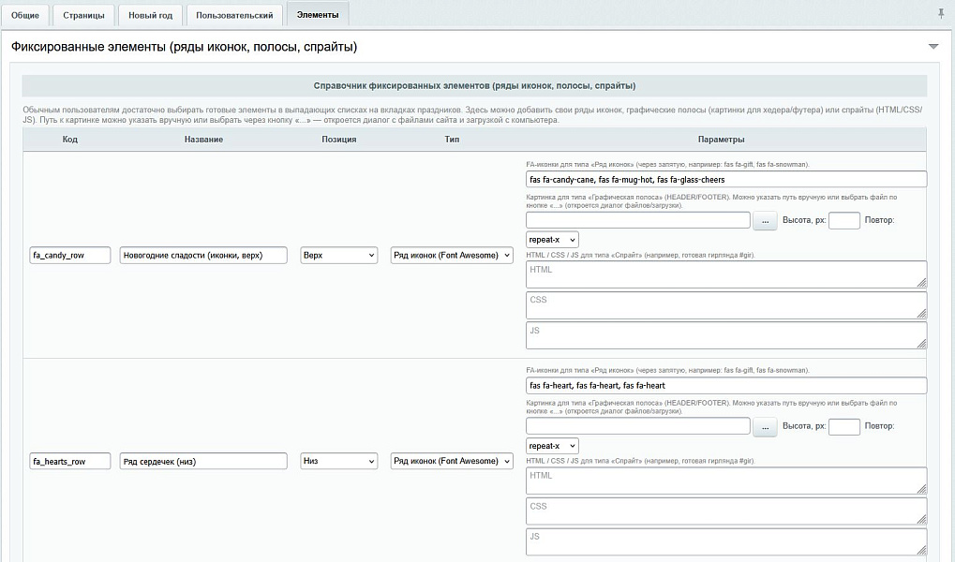Screen dimensions: 955x562
Task: Open the Страницы tab
Action: [x=83, y=15]
